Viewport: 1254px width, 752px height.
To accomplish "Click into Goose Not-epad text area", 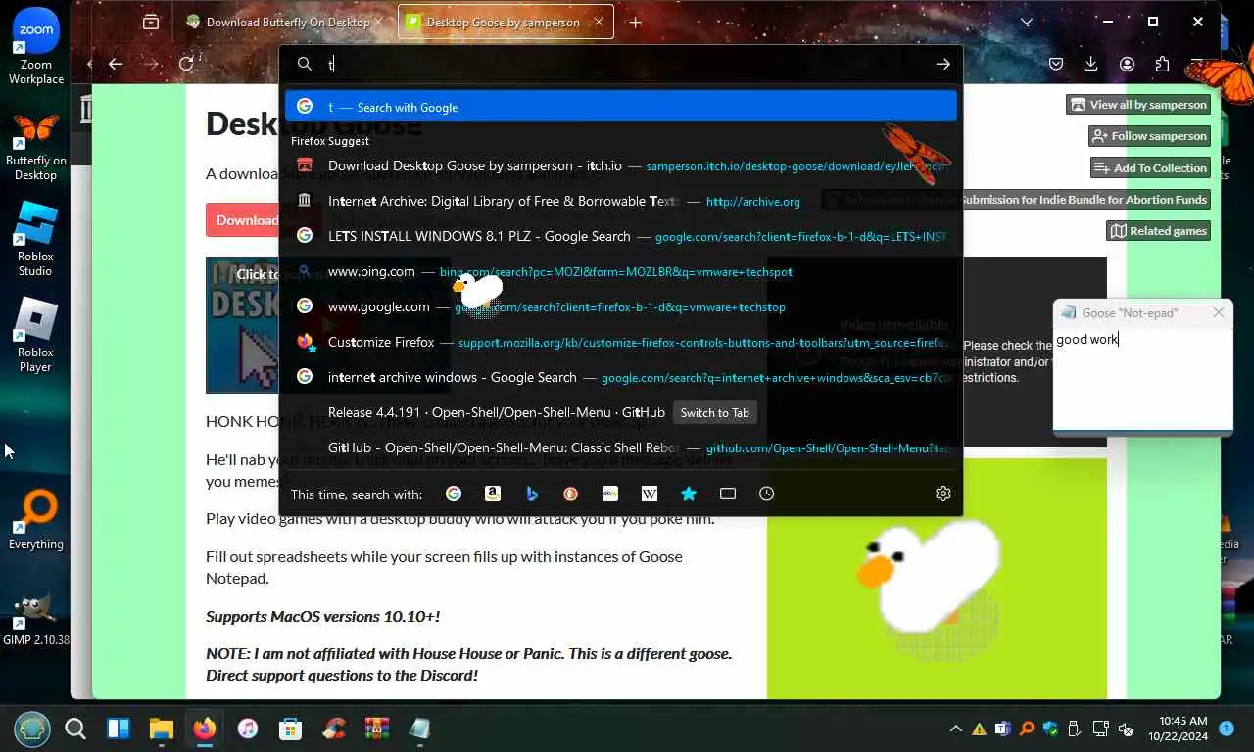I will point(1142,379).
